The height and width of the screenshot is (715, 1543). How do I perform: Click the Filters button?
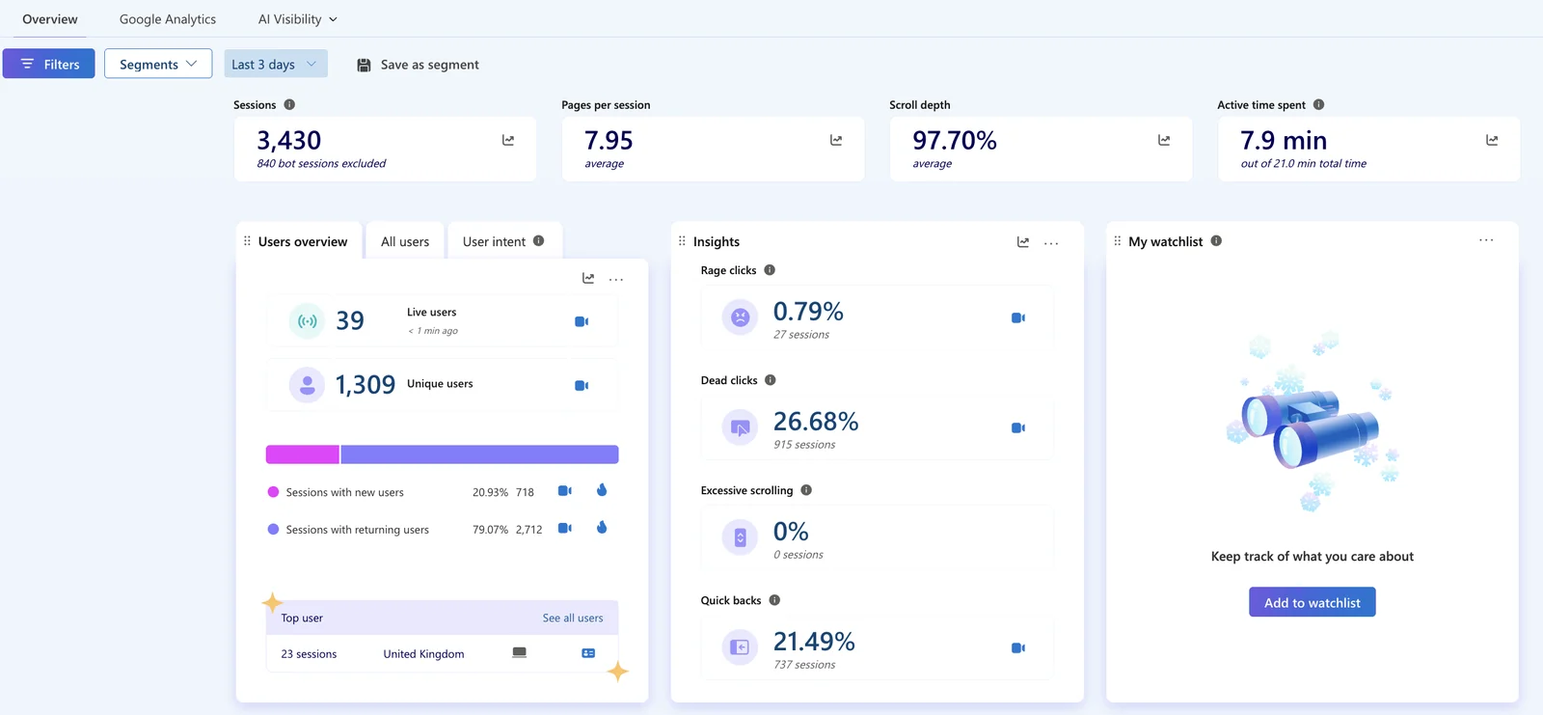(x=48, y=64)
